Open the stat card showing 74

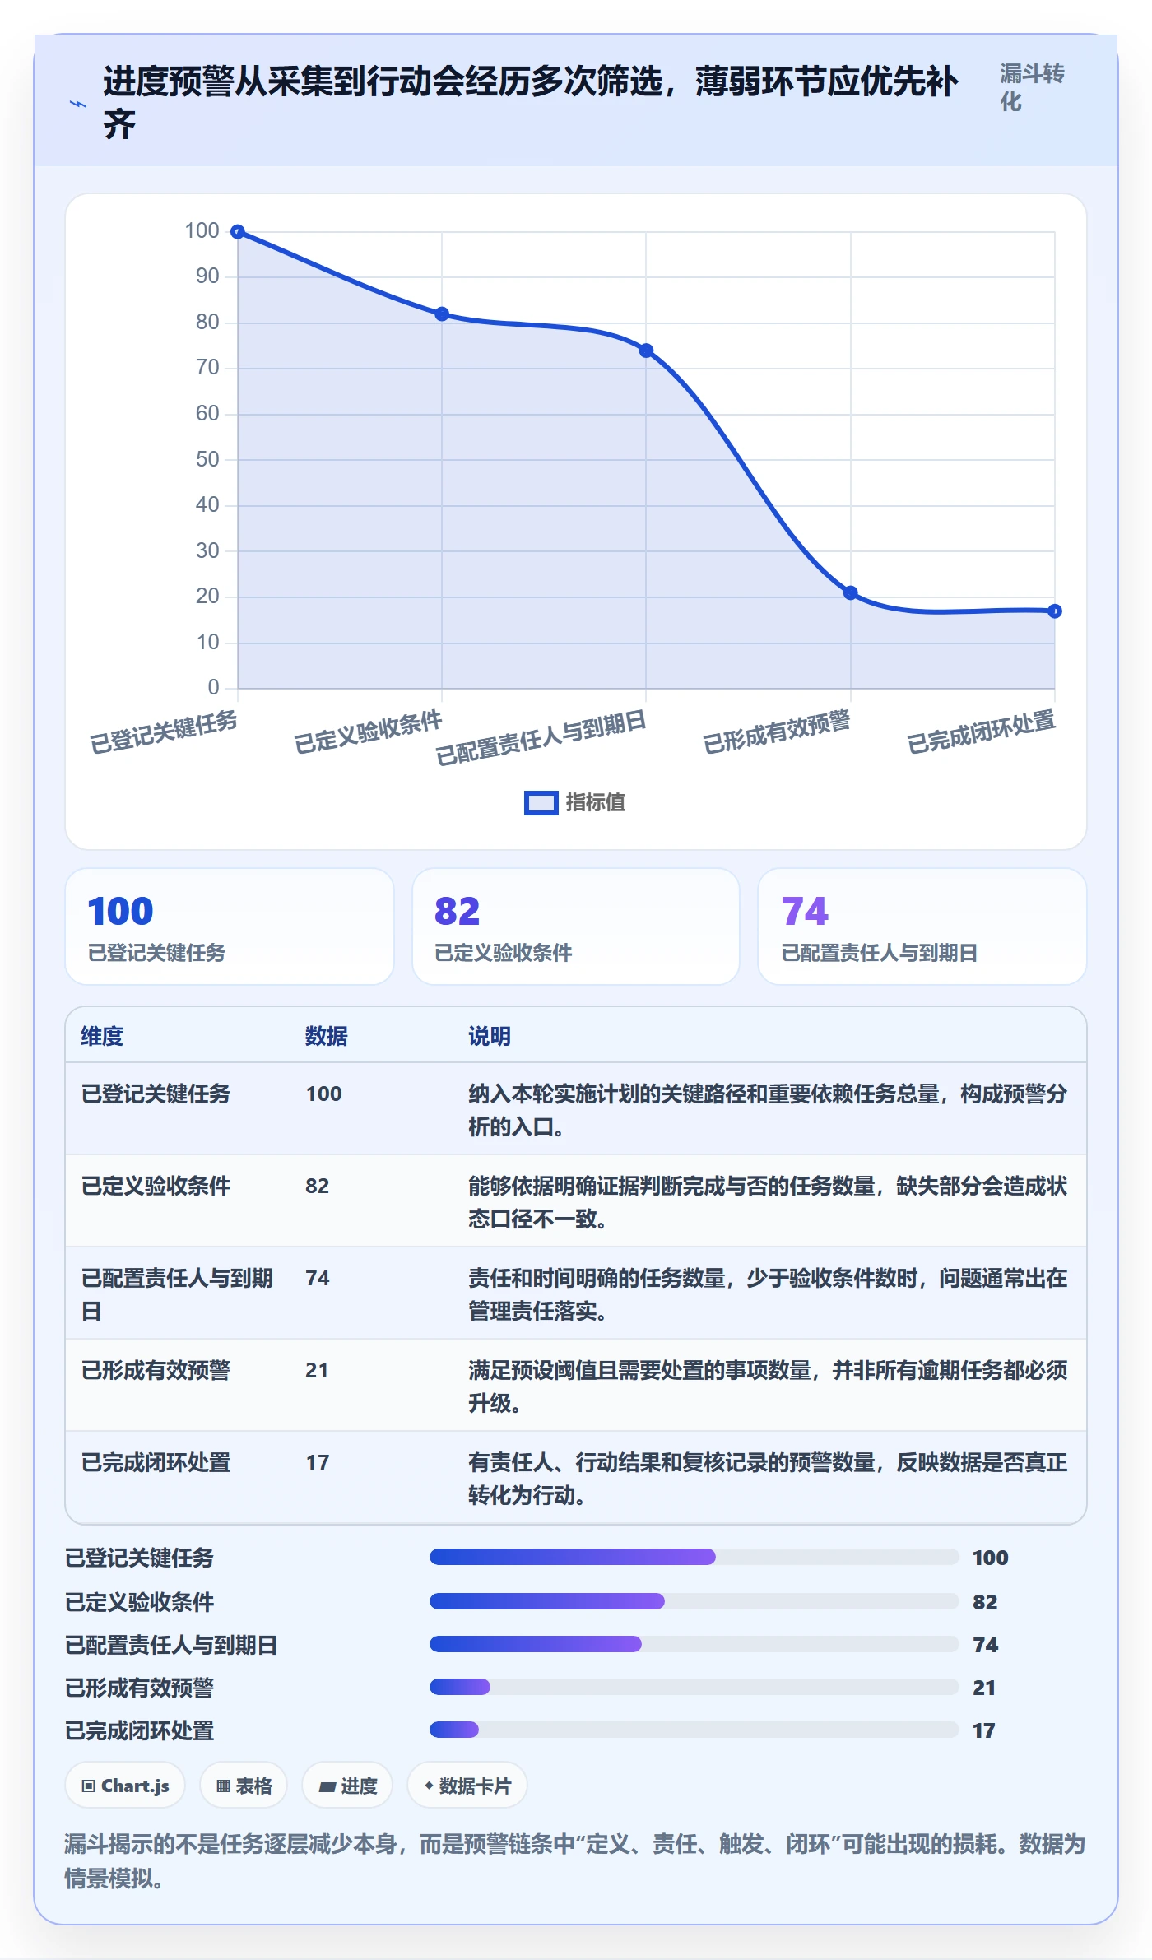922,927
